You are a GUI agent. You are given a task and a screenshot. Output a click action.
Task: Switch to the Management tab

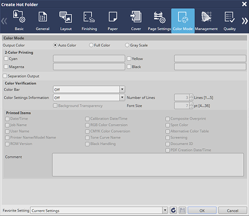pyautogui.click(x=206, y=21)
